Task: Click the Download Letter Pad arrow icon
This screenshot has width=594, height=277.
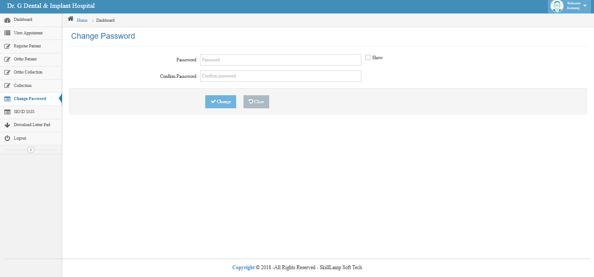Action: (x=7, y=125)
